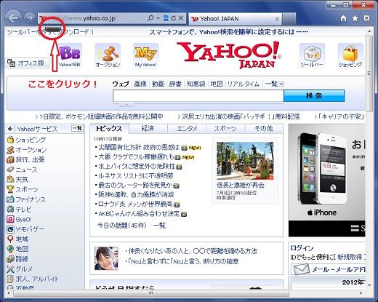Open 旅行、出張 in the services list
This screenshot has width=378, height=302.
(30, 159)
